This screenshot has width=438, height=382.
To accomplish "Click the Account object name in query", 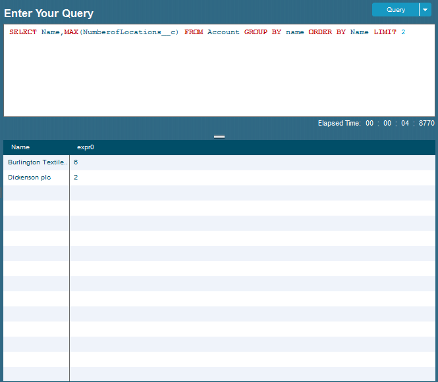I will [223, 32].
